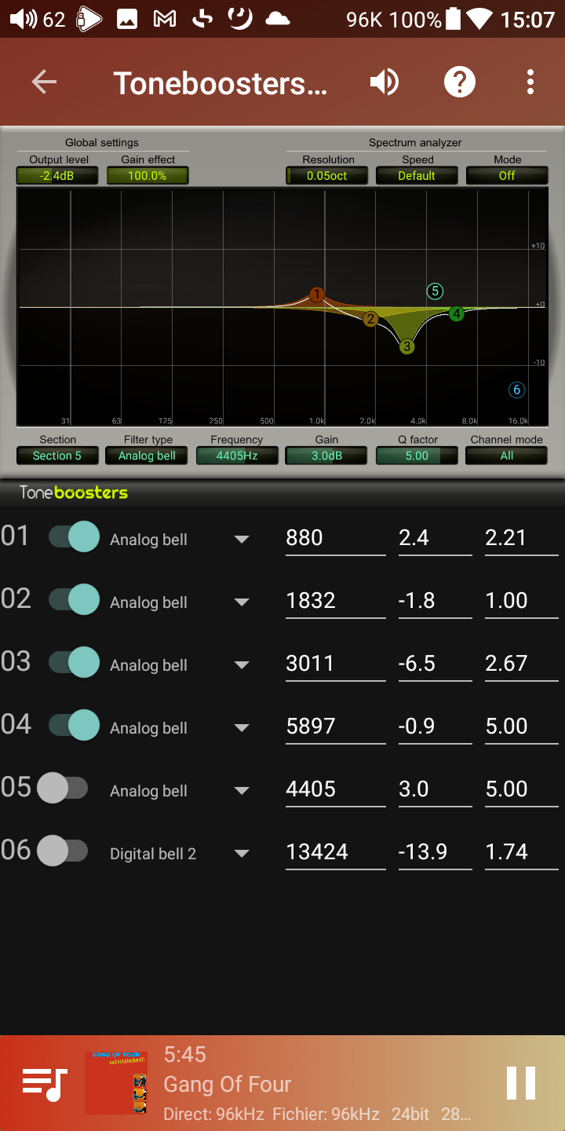Edit band 02 gain -1.8

(435, 601)
